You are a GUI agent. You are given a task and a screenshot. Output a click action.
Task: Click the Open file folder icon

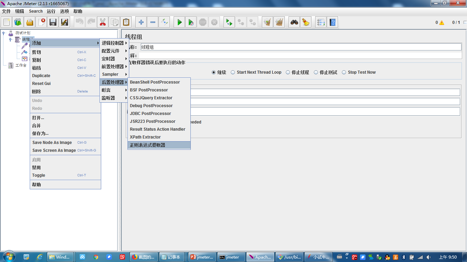[x=30, y=22]
